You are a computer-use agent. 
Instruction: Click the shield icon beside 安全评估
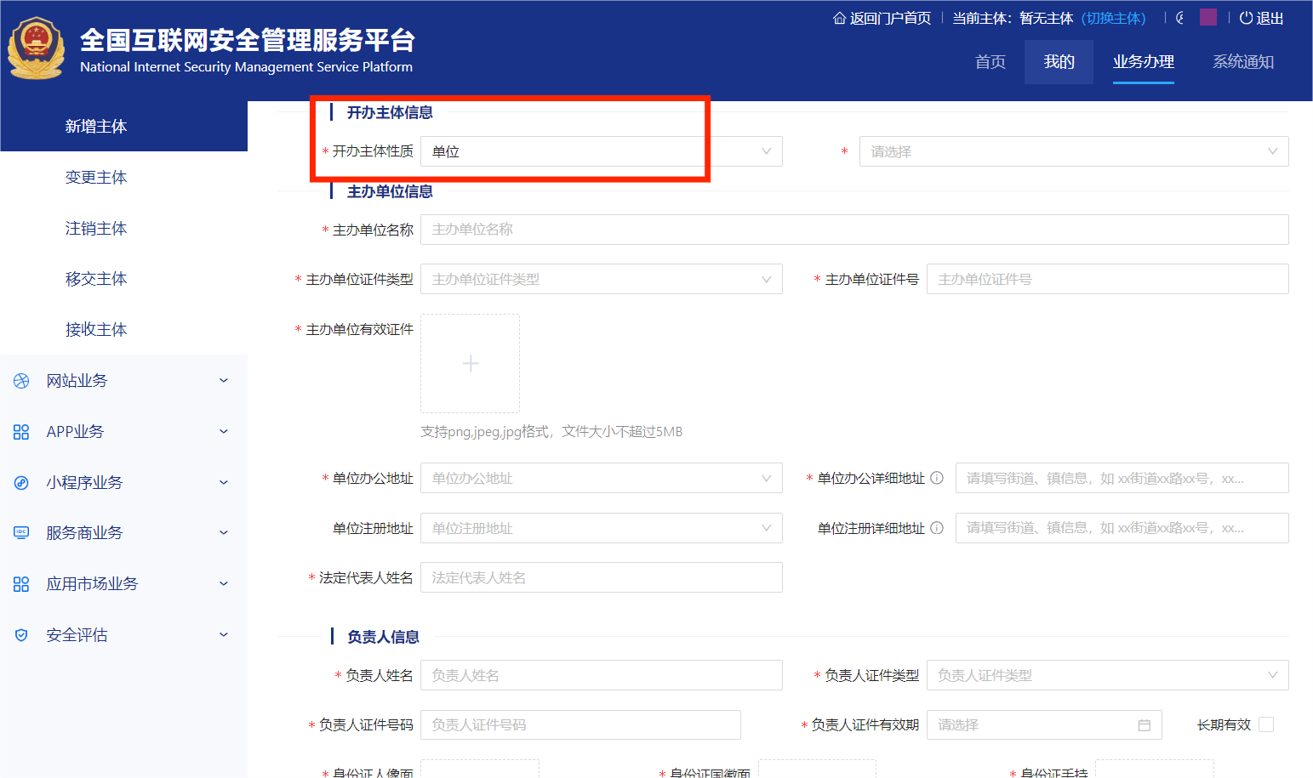click(x=20, y=634)
